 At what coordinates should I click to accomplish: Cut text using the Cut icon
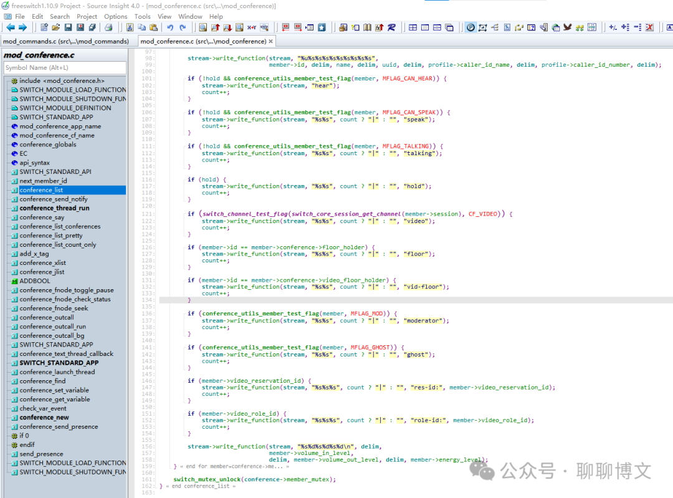coord(130,27)
